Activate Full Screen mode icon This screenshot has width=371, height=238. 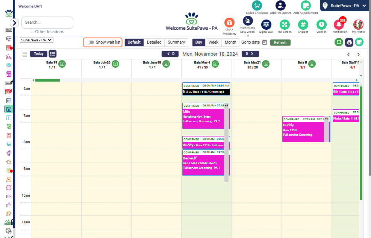point(285,24)
